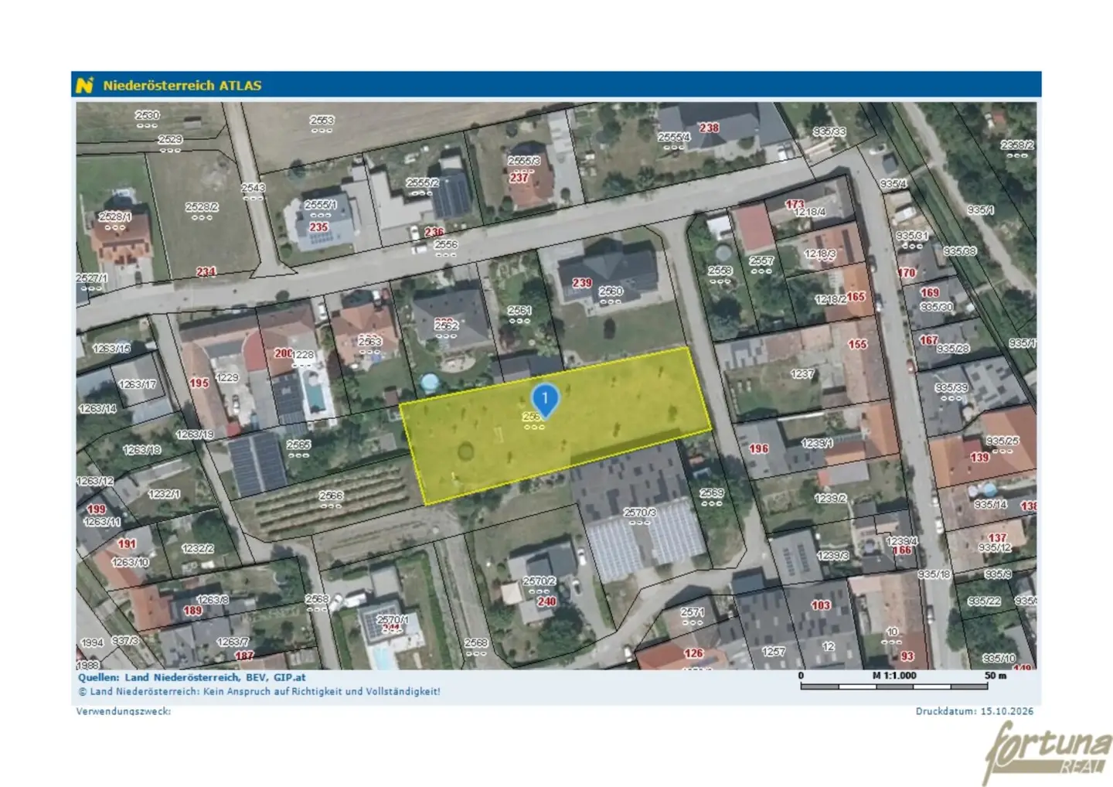1113x787 pixels.
Task: Click house number 195 label
Action: (x=199, y=383)
